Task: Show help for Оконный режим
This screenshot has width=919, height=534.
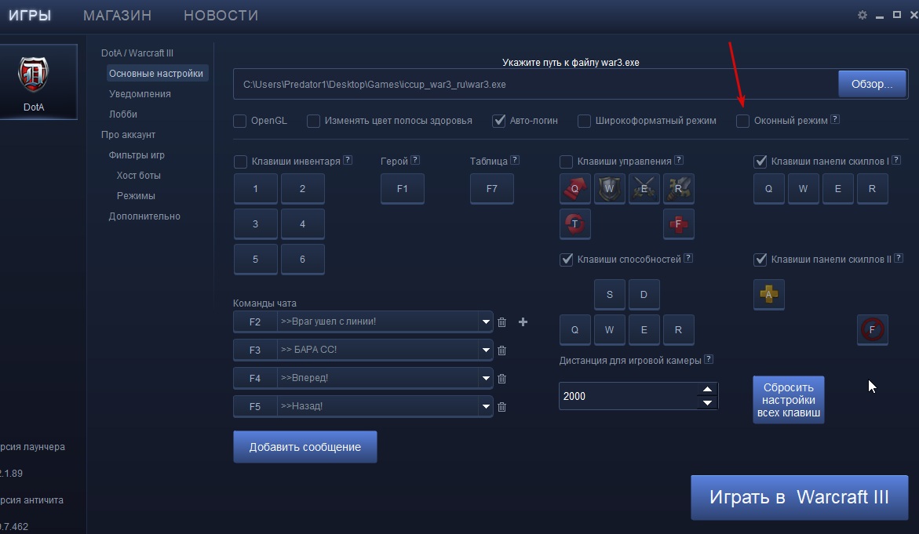Action: (835, 119)
